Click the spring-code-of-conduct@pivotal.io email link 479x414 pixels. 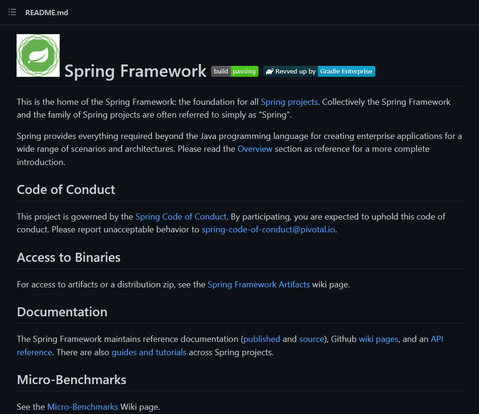268,230
